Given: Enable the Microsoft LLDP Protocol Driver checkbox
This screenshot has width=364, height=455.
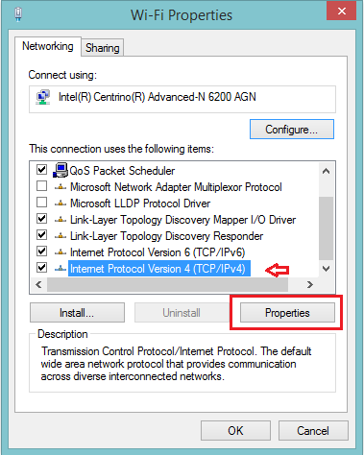Looking at the screenshot, I should tap(42, 203).
